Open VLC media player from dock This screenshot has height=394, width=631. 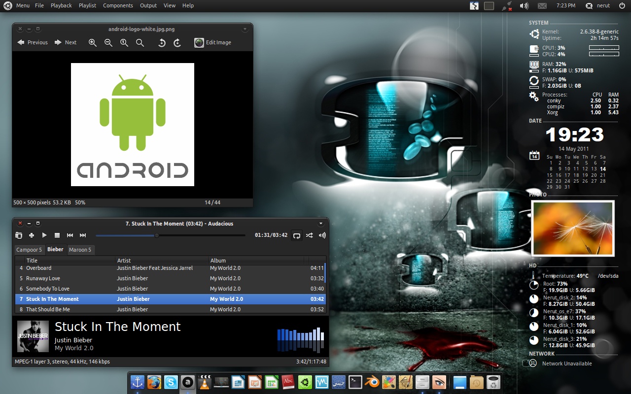click(x=204, y=382)
